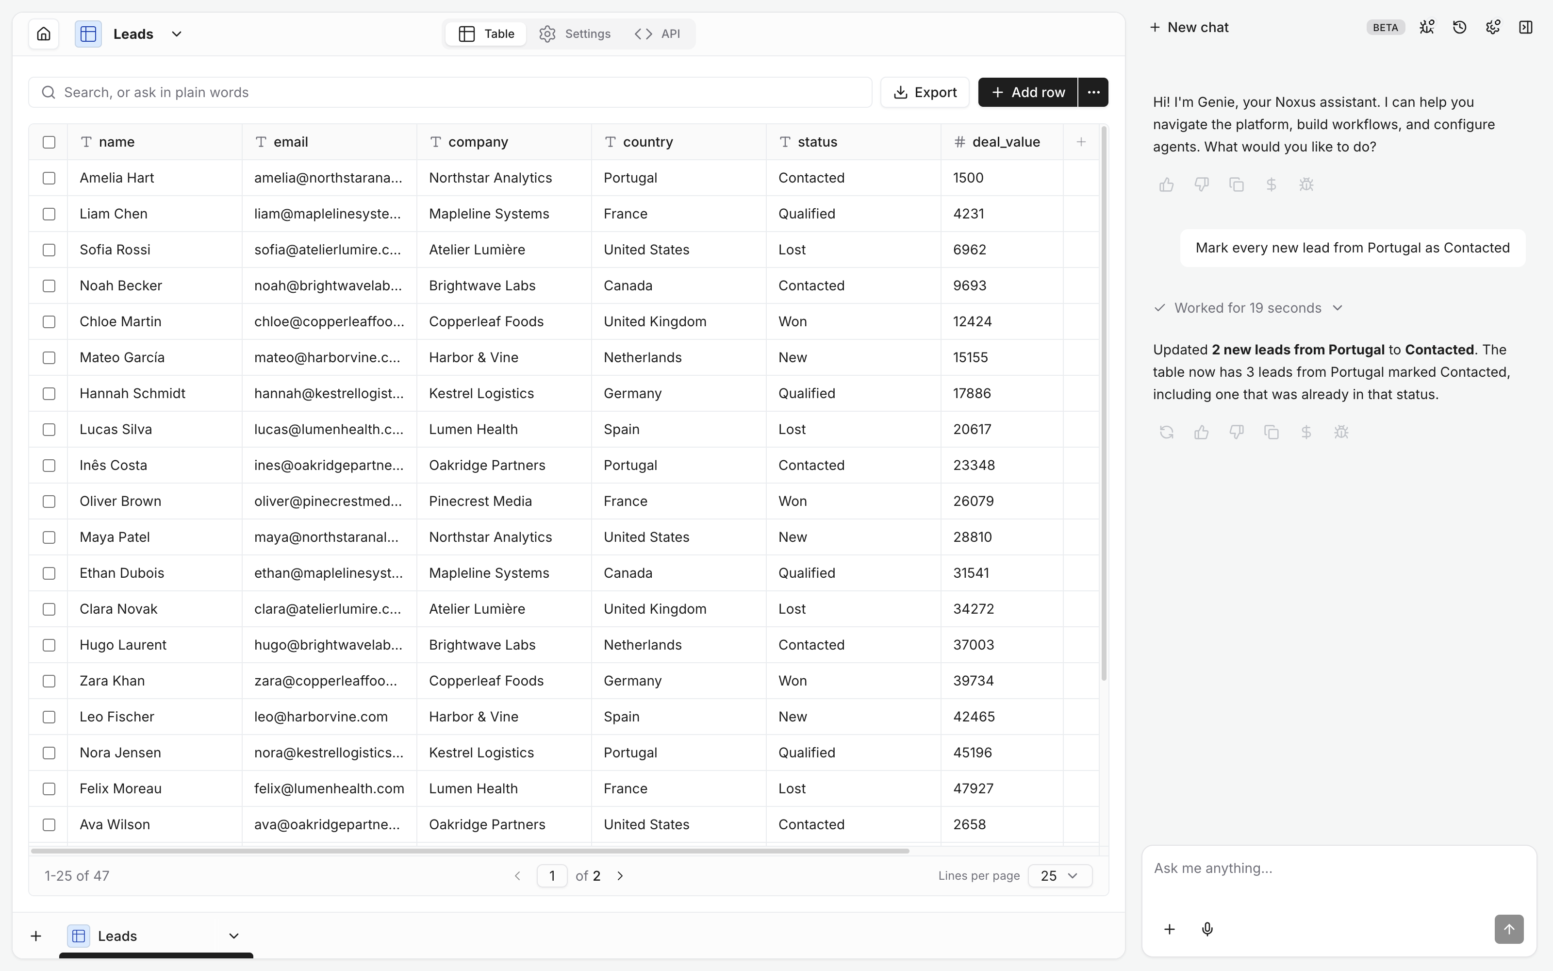Switch to the Settings tab
The image size is (1553, 971).
click(574, 34)
